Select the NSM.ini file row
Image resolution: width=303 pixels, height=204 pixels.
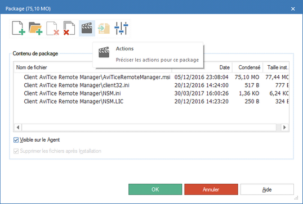(x=151, y=93)
